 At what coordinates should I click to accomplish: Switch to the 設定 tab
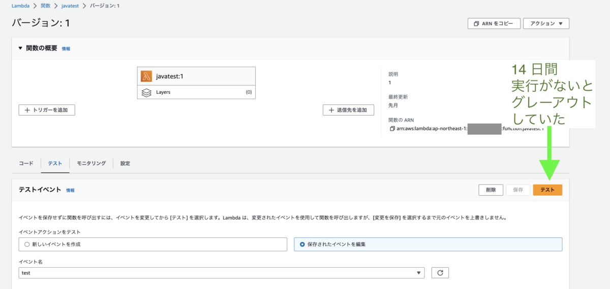pos(125,163)
